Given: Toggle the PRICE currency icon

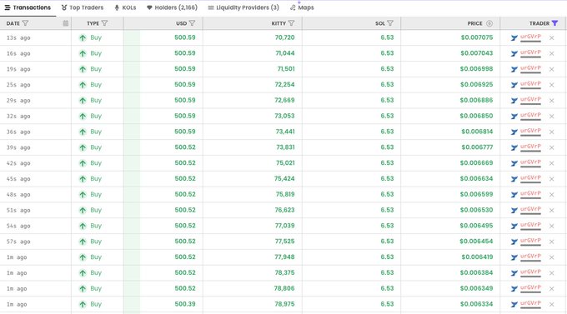Looking at the screenshot, I should 489,23.
